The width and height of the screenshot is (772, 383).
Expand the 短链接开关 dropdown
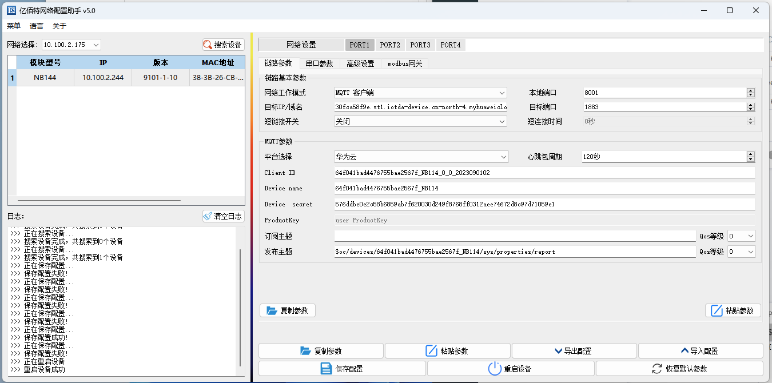(420, 121)
